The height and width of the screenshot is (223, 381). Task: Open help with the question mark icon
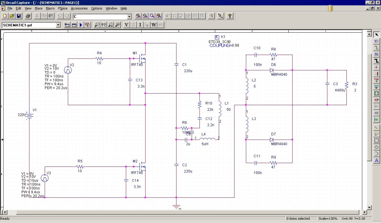click(230, 16)
